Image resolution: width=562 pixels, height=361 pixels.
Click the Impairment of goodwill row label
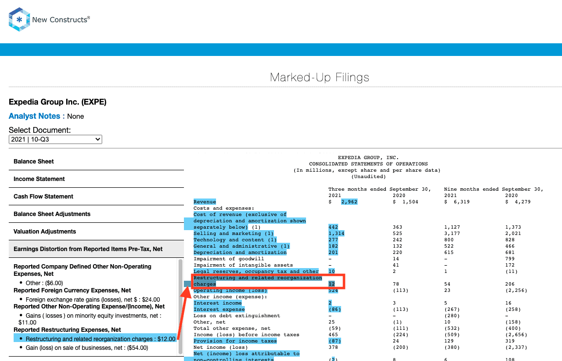(x=229, y=259)
